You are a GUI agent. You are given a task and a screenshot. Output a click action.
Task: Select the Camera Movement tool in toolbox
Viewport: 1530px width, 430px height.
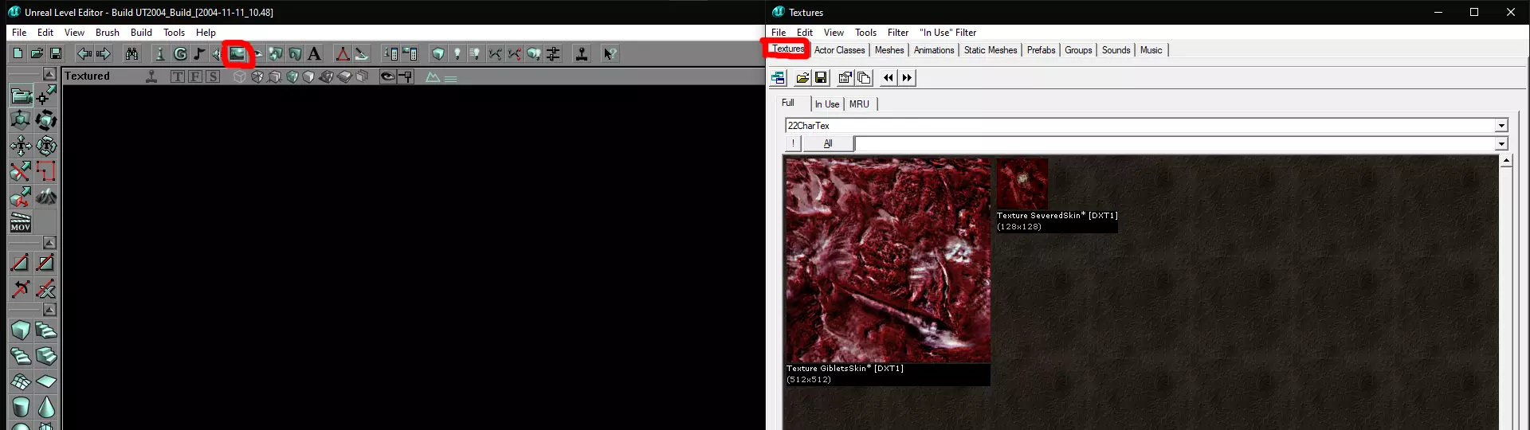[x=21, y=96]
